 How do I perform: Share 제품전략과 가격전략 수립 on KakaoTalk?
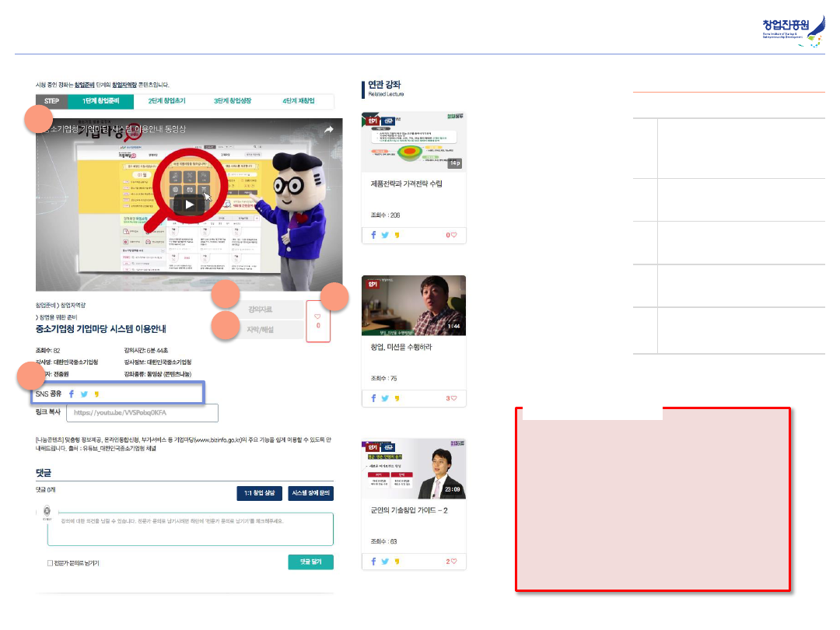coord(397,235)
